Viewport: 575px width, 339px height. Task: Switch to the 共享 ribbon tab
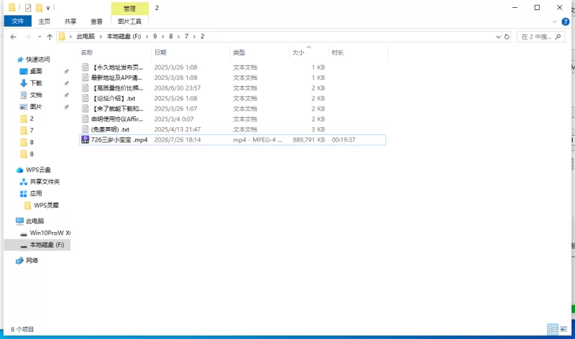pos(70,22)
